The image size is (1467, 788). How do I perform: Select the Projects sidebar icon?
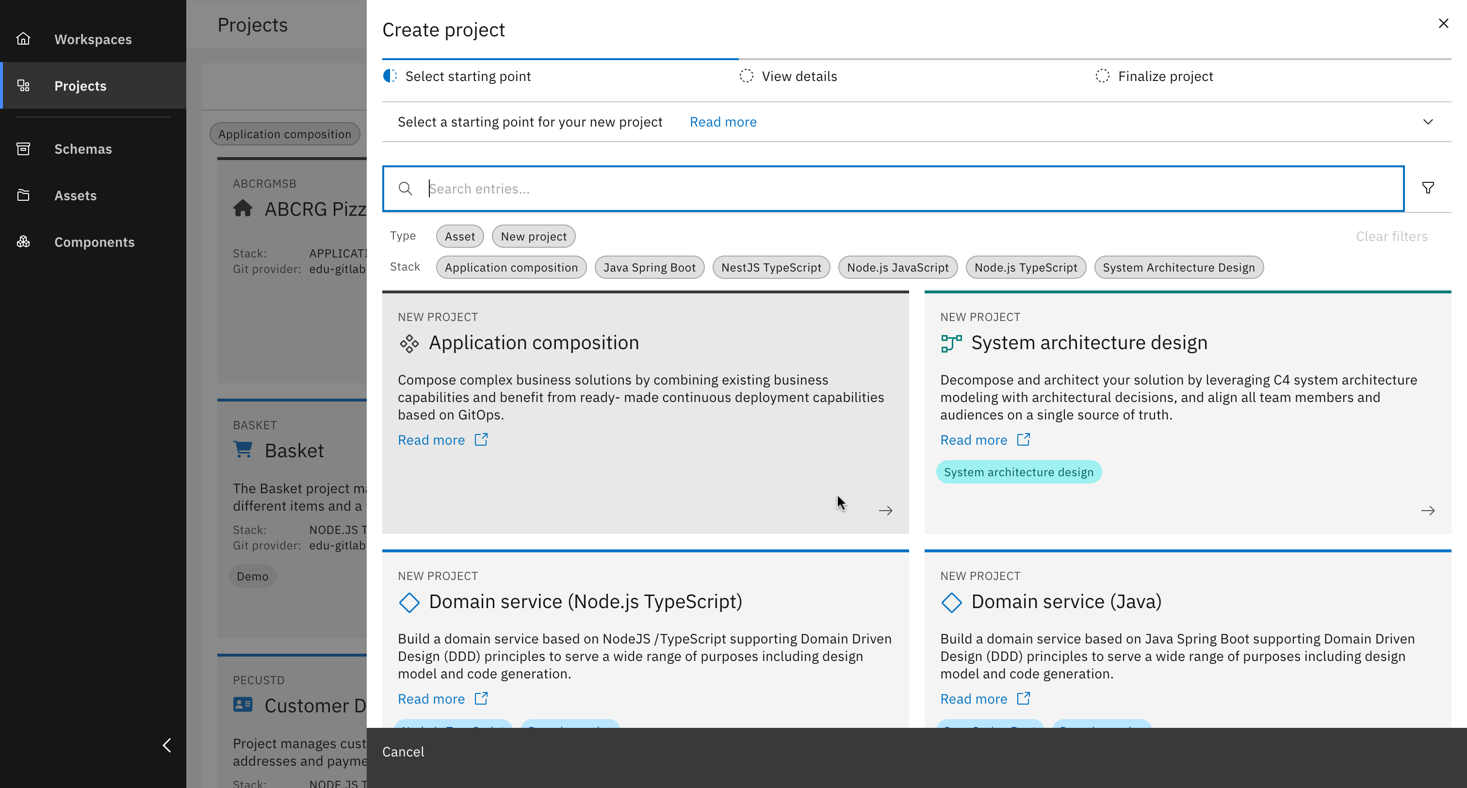pos(23,85)
